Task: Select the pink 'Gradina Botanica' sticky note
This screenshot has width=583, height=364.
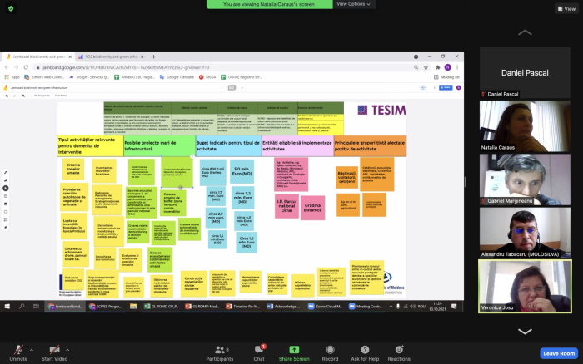Action: coord(312,208)
